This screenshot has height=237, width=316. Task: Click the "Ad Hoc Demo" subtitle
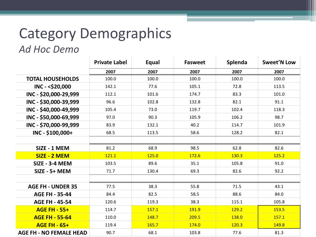[49, 49]
